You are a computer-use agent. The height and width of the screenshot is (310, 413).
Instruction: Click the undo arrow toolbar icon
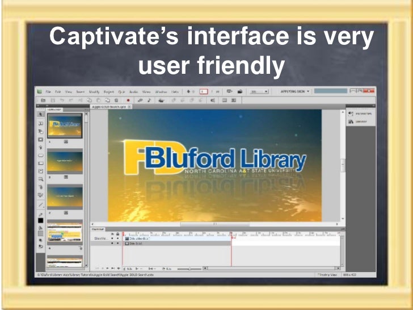tap(62, 100)
